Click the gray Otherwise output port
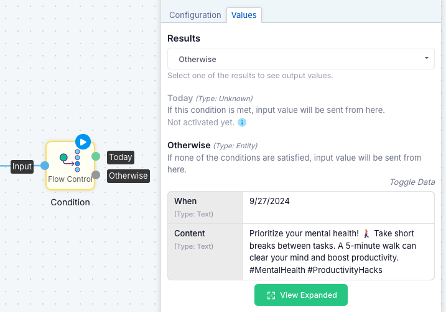Viewport: 446px width, 312px height. click(96, 175)
